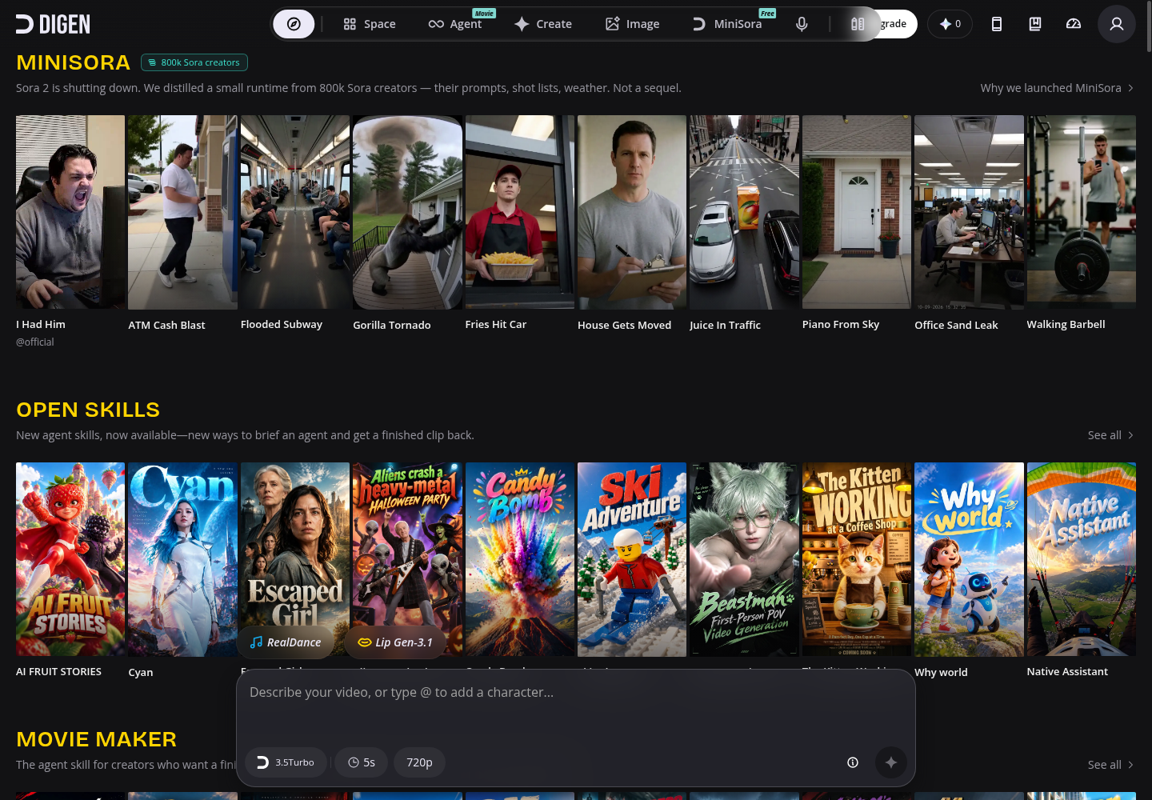Open the Piano From Sky thumbnail
Viewport: 1152px width, 800px height.
coord(857,212)
